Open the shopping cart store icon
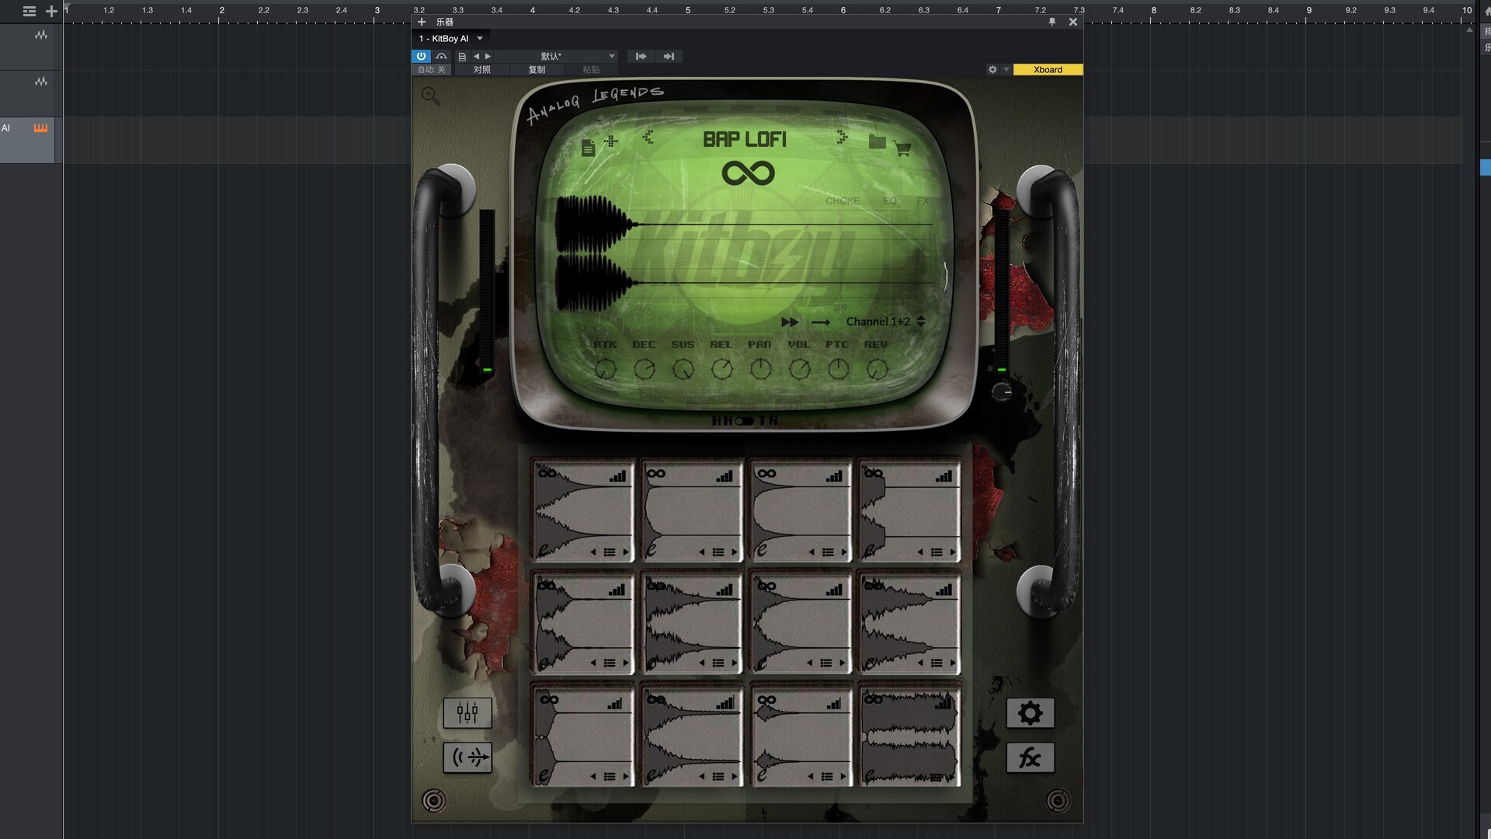The width and height of the screenshot is (1491, 839). point(902,148)
